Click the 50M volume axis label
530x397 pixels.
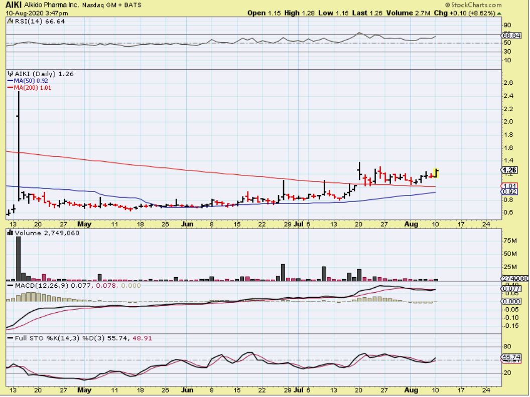click(510, 254)
